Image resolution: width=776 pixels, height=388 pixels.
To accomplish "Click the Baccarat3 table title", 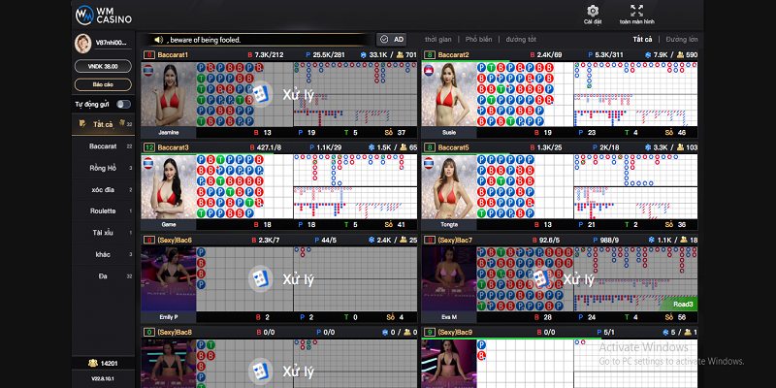I will coord(173,147).
